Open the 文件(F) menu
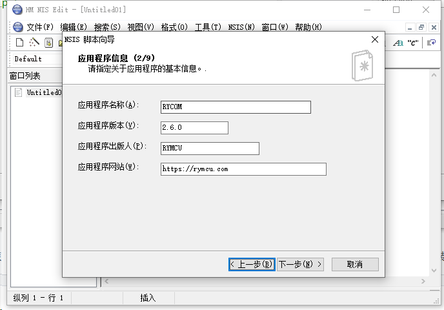 [x=40, y=27]
